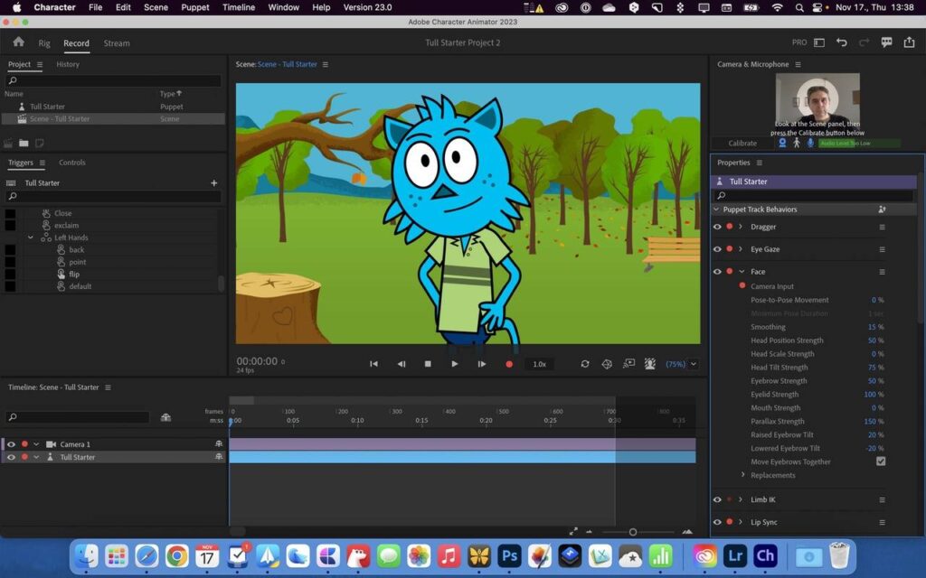Expand the Eye Gaze behavior
The image size is (926, 578).
click(741, 249)
